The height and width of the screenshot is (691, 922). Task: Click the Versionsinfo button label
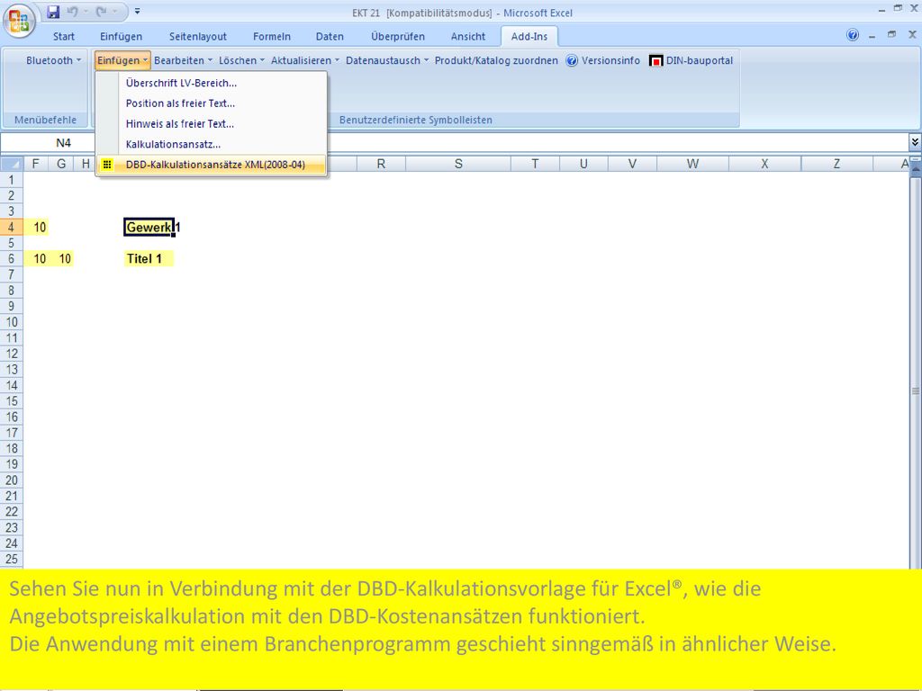[x=611, y=60]
